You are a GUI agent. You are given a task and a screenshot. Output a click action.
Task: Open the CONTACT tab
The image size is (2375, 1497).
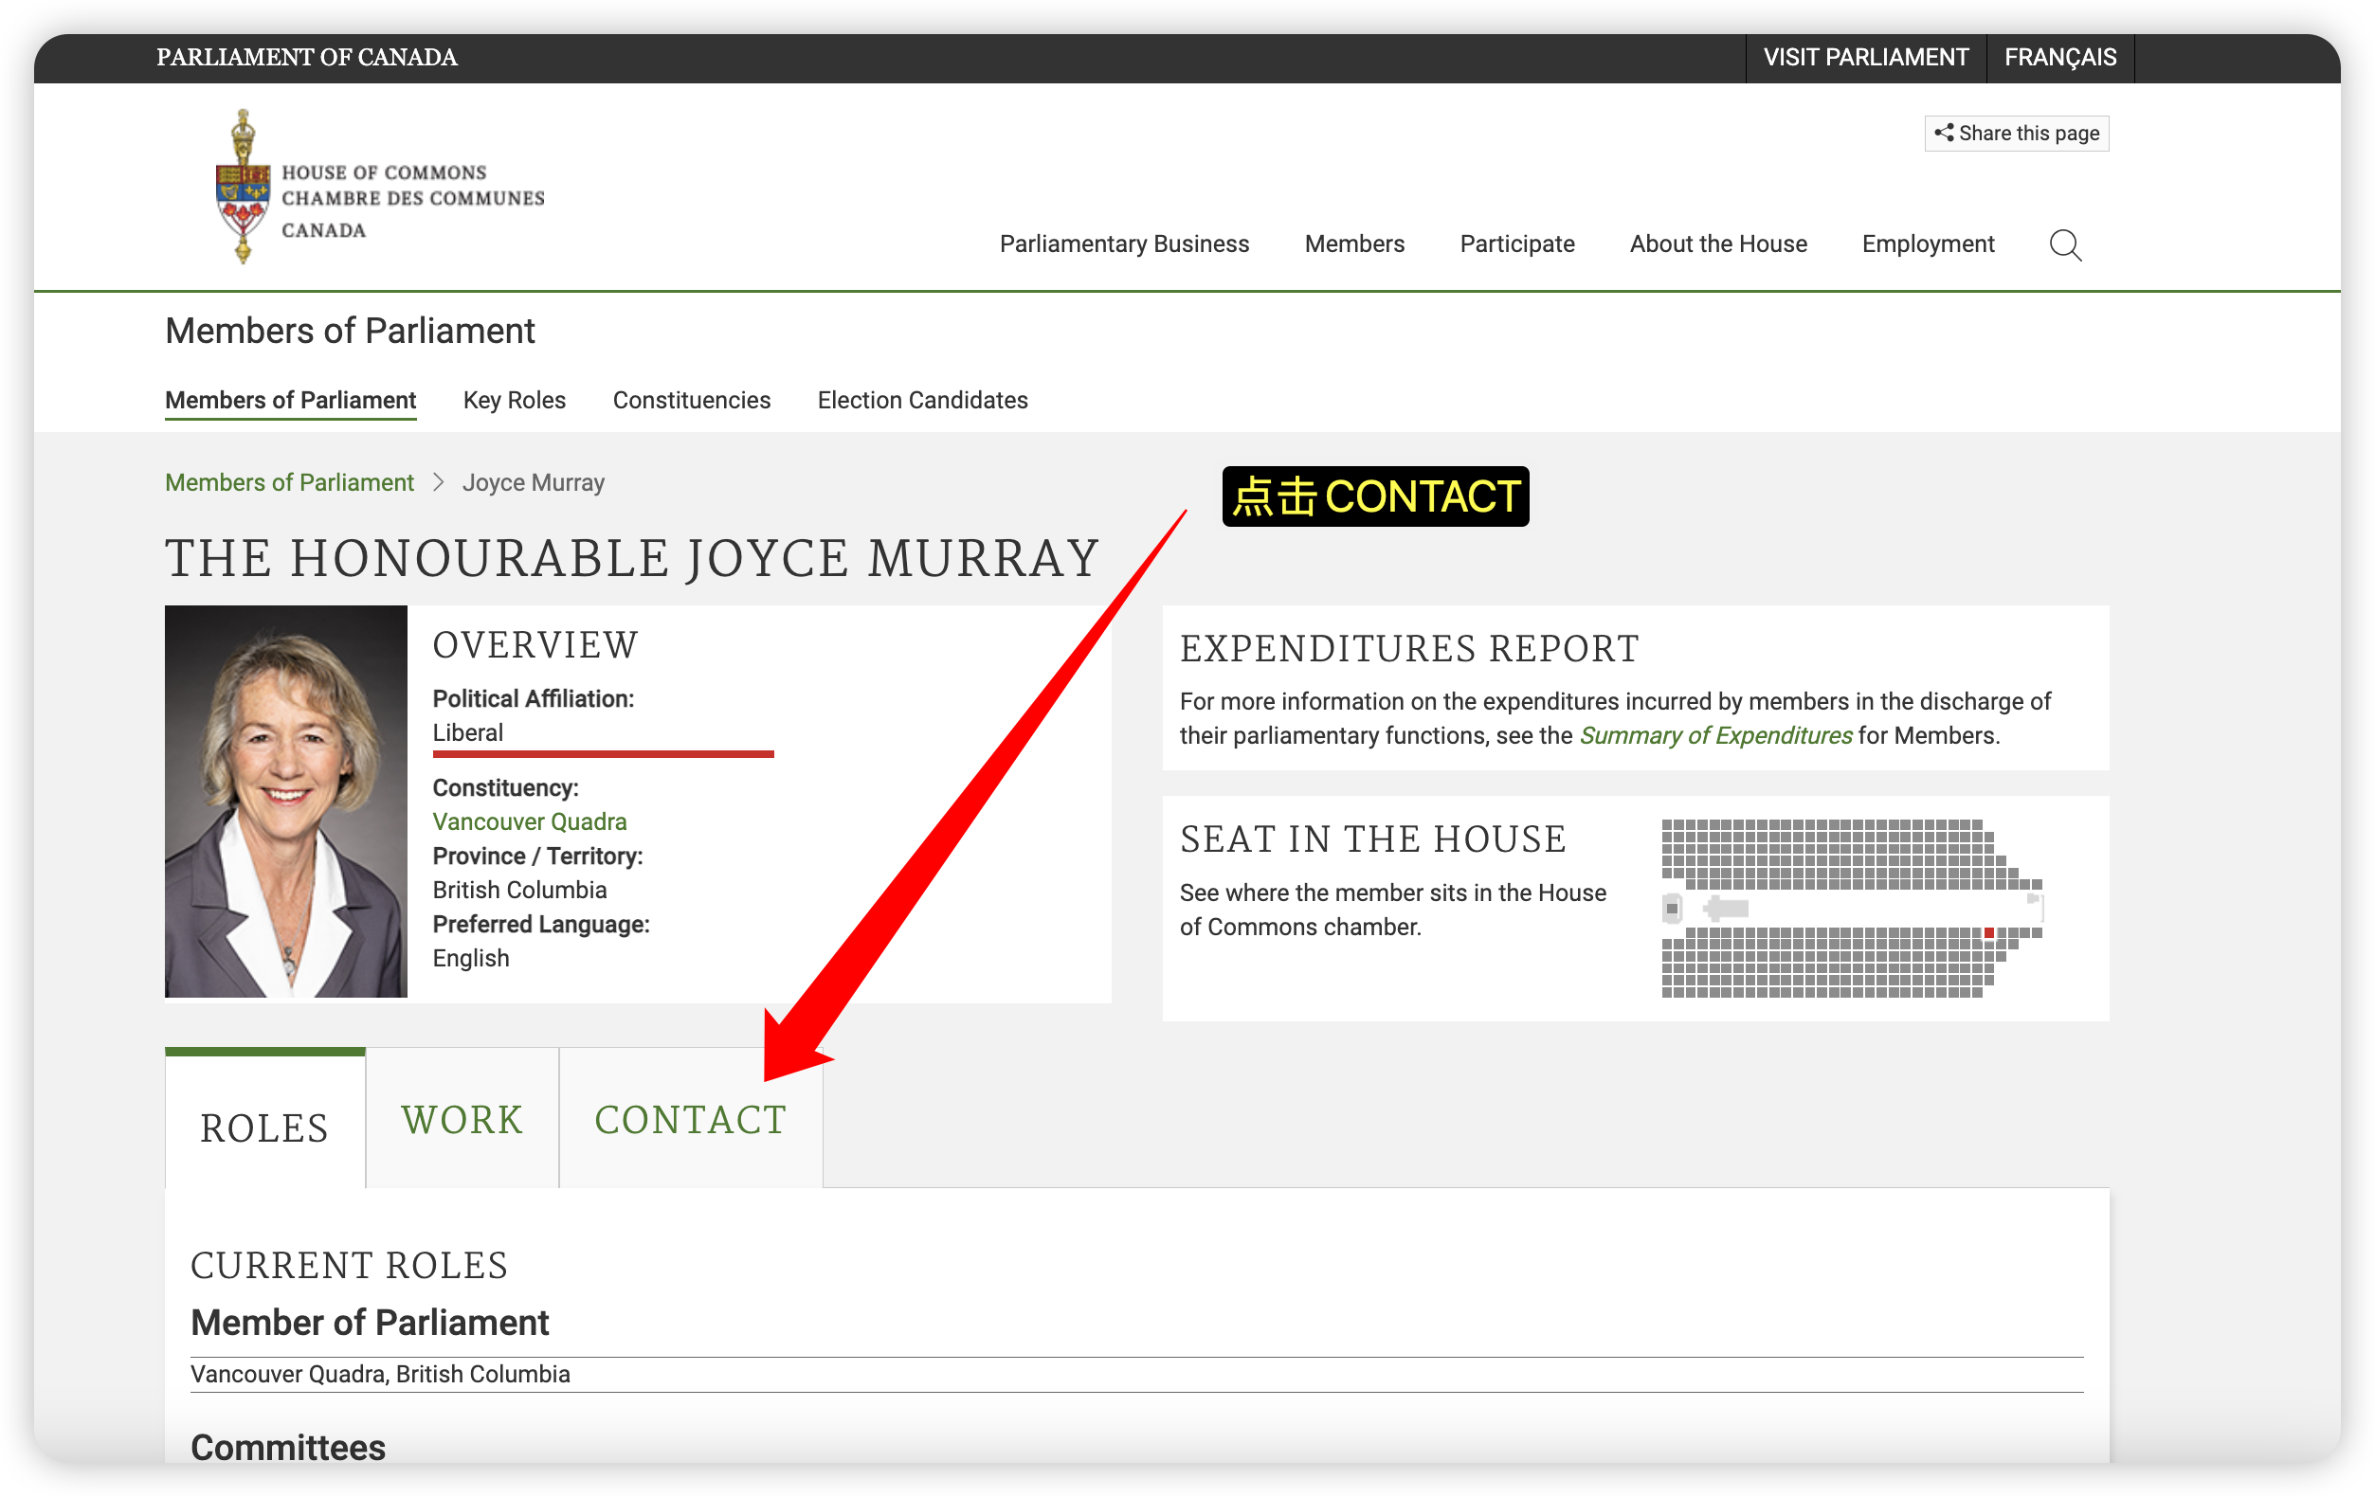coord(690,1118)
